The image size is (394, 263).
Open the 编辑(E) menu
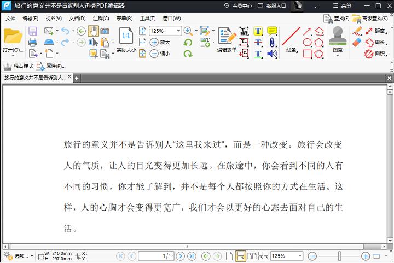(x=31, y=19)
